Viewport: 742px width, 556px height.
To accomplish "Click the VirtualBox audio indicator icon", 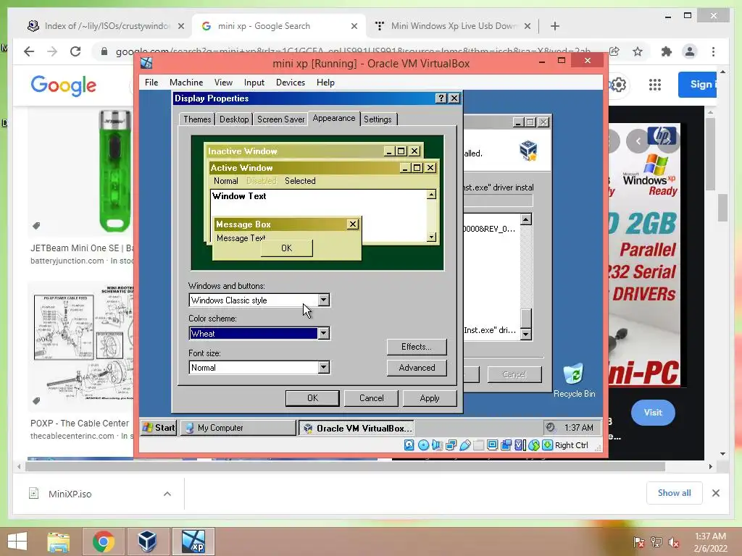I will pos(437,445).
